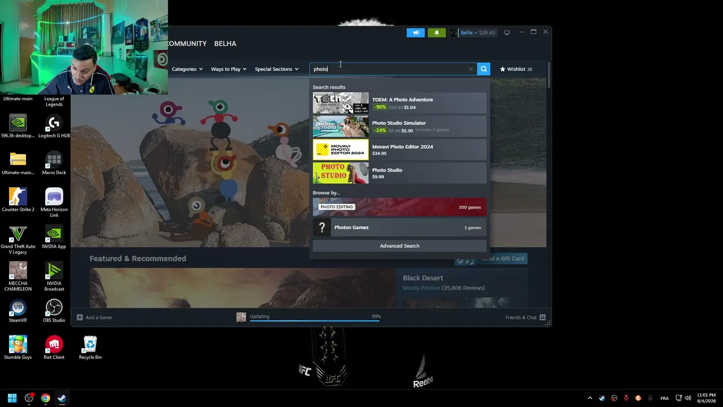
Task: Open the taskbar clock and date
Action: tap(706, 398)
